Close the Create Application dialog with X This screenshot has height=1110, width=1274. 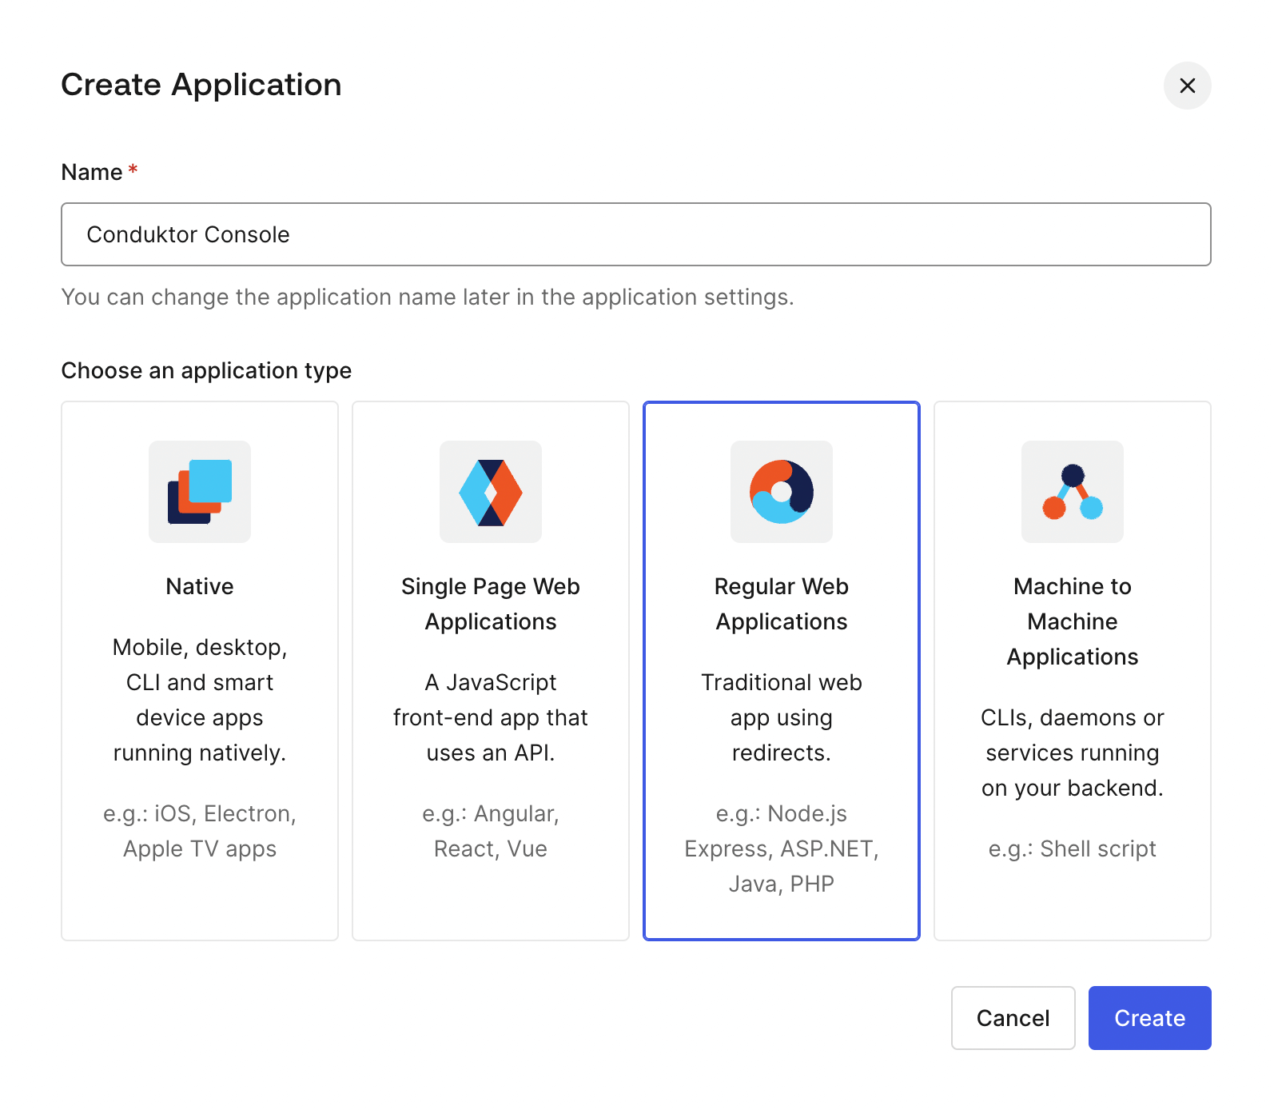[x=1187, y=86]
